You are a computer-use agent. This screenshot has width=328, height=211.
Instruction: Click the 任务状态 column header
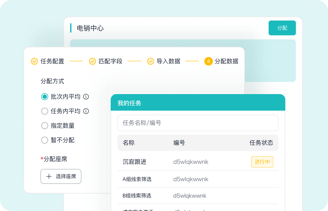click(261, 143)
